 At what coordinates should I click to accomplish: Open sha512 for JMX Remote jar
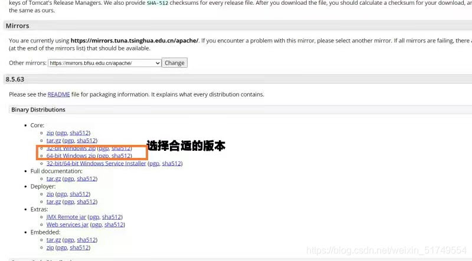click(112, 217)
